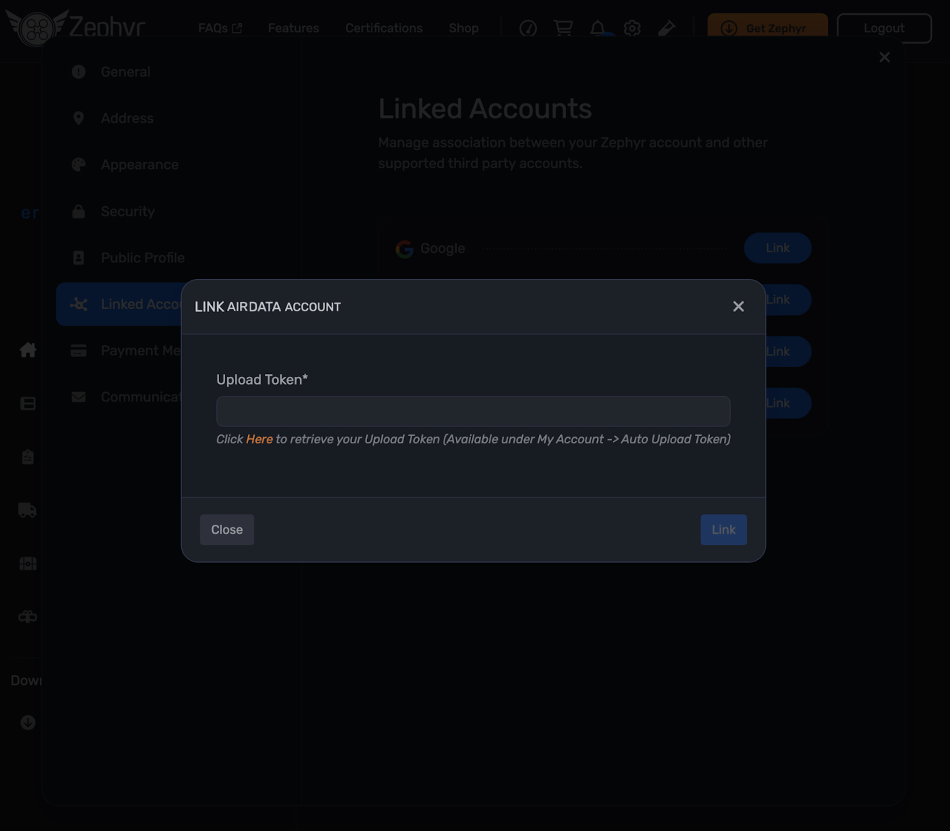Select the Security settings item
The height and width of the screenshot is (831, 950).
127,211
